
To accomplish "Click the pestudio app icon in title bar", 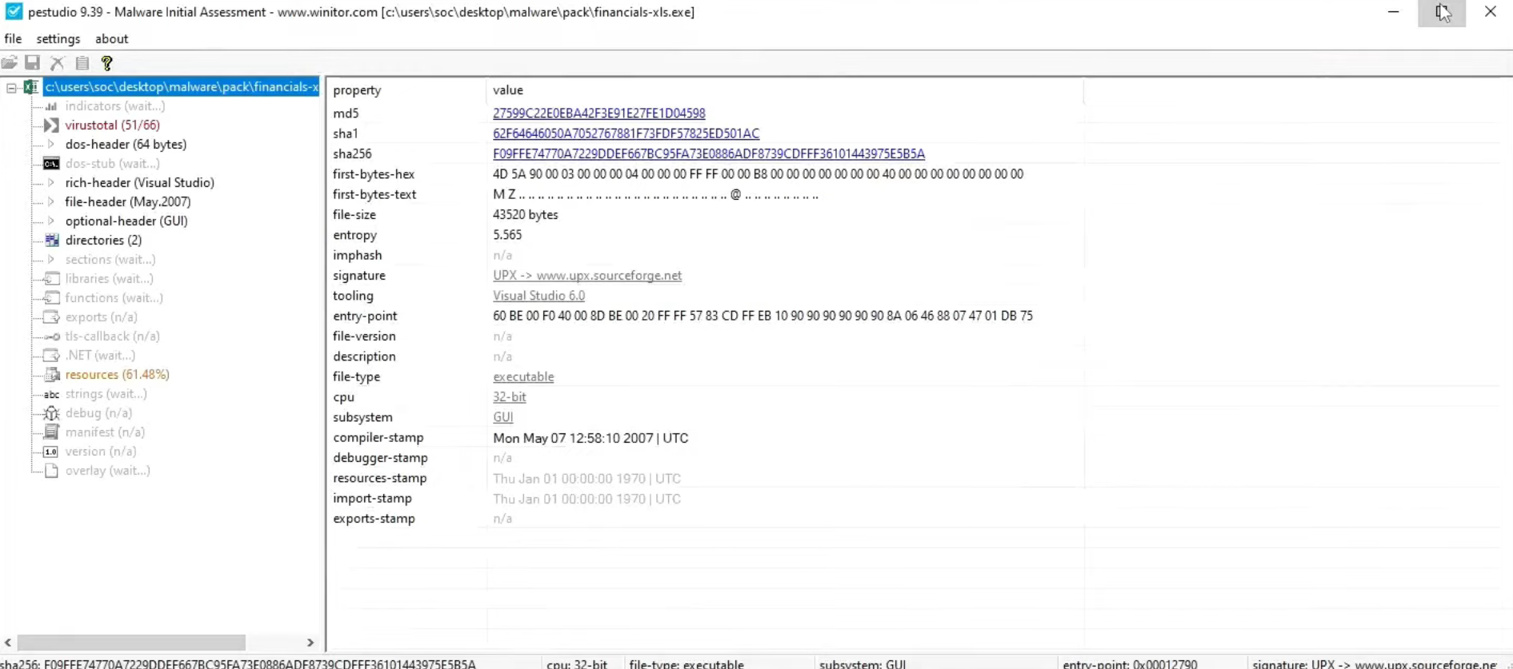I will [14, 11].
